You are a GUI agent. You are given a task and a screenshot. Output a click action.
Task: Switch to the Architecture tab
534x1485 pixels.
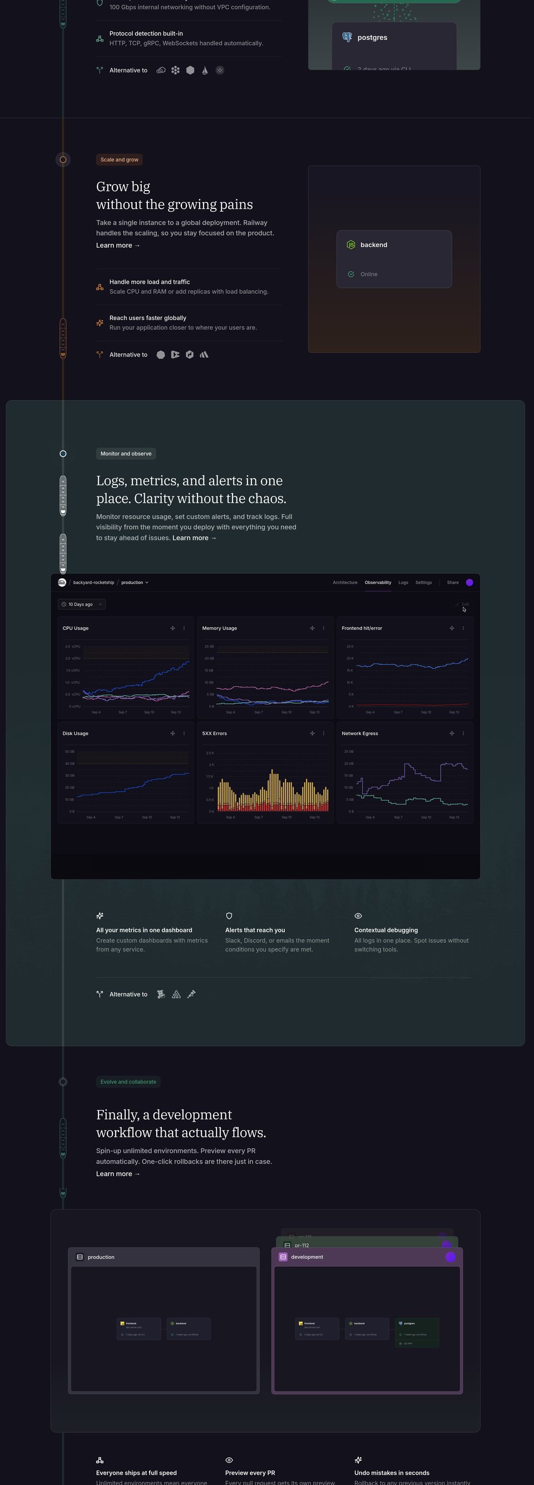(345, 582)
